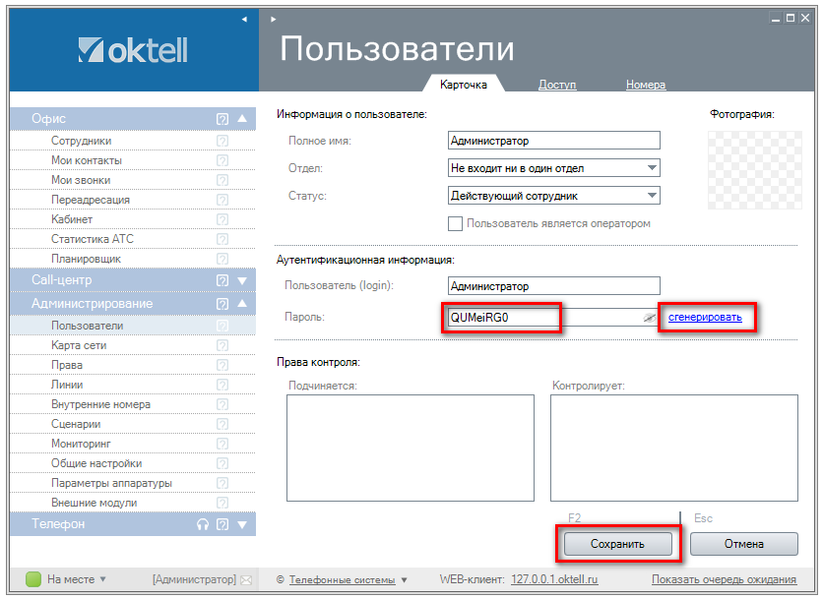Click the help icon next to Сотрудники

pyautogui.click(x=222, y=141)
